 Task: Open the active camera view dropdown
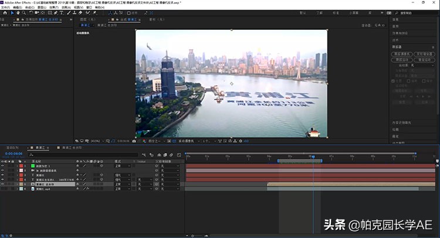189,141
